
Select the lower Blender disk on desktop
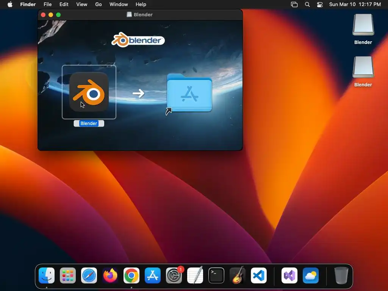point(363,72)
